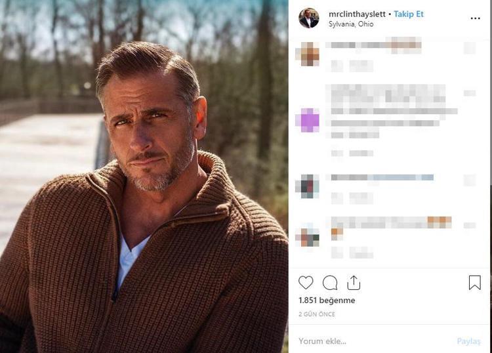The height and width of the screenshot is (353, 492).
Task: Save the post with the bookmark icon
Action: coord(475,283)
